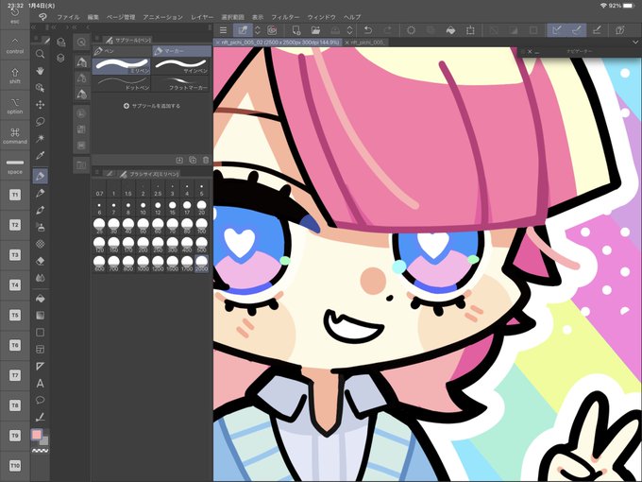
Task: Select the Eraser tool
Action: (40, 261)
